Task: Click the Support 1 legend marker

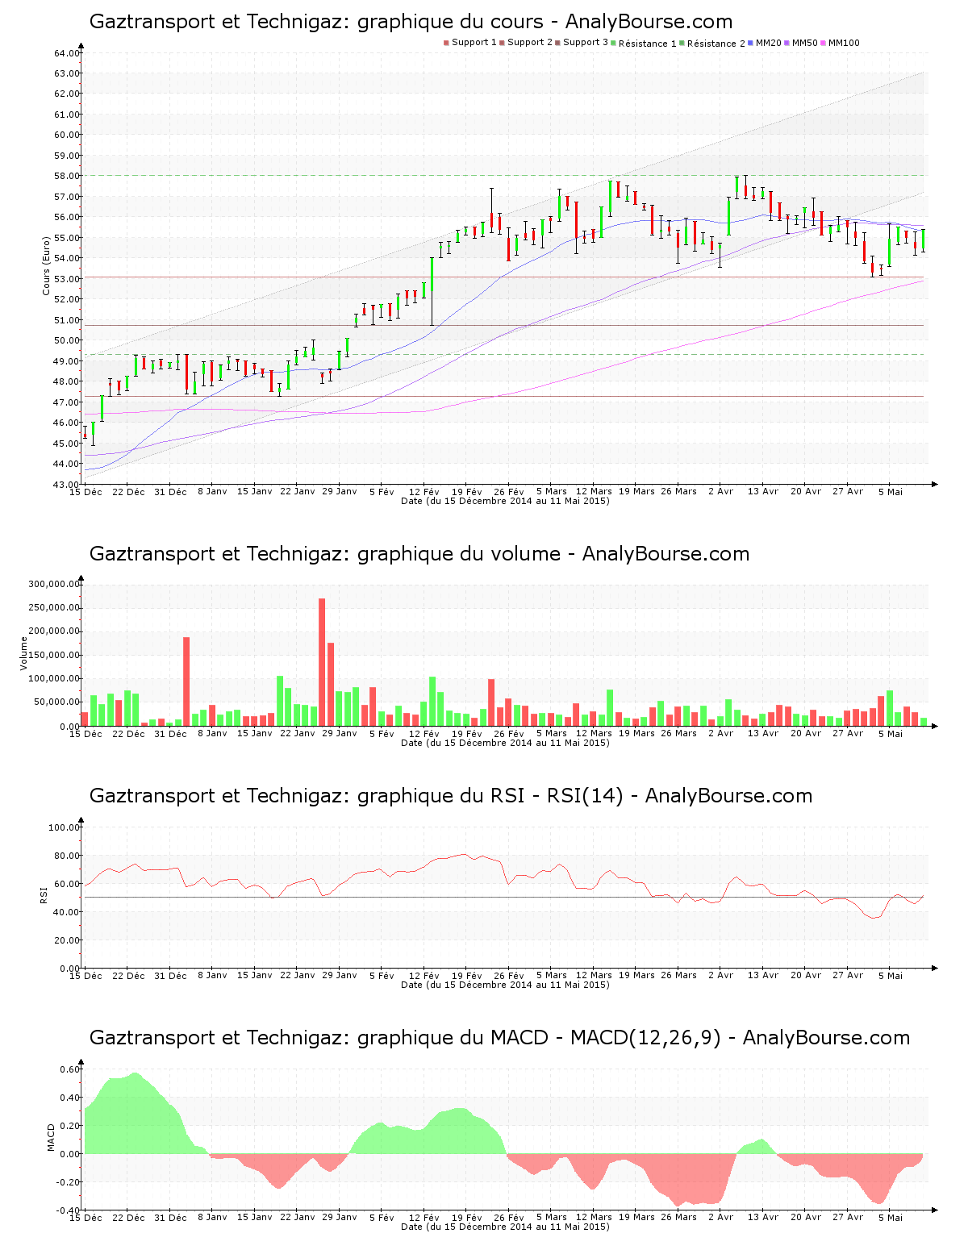Action: click(x=446, y=43)
